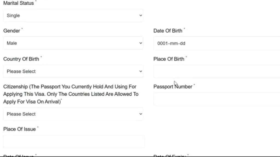The width and height of the screenshot is (280, 157).
Task: Expand Country Of Birth 'Please Select' box
Action: pyautogui.click(x=73, y=71)
